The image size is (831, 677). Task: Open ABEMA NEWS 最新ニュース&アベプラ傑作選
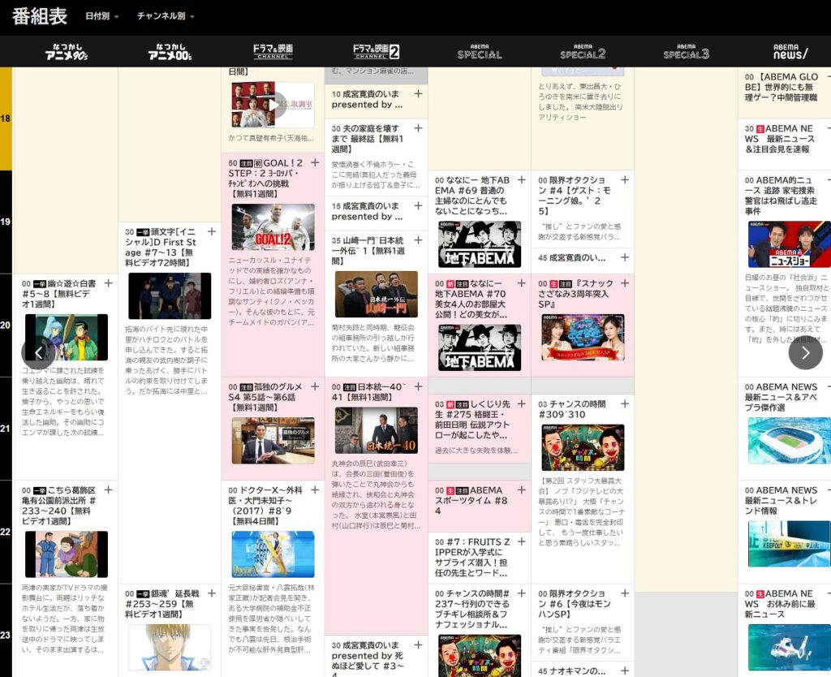[785, 429]
